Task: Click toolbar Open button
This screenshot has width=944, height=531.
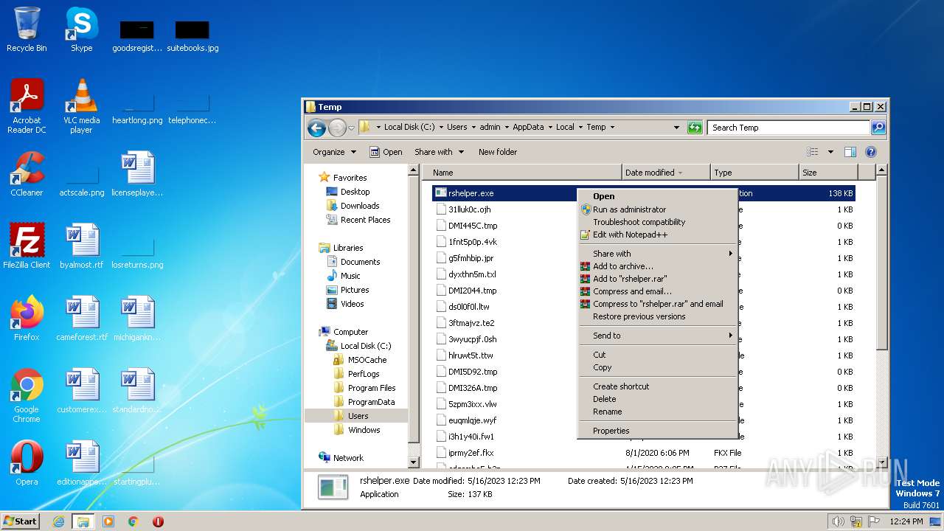Action: 386,152
